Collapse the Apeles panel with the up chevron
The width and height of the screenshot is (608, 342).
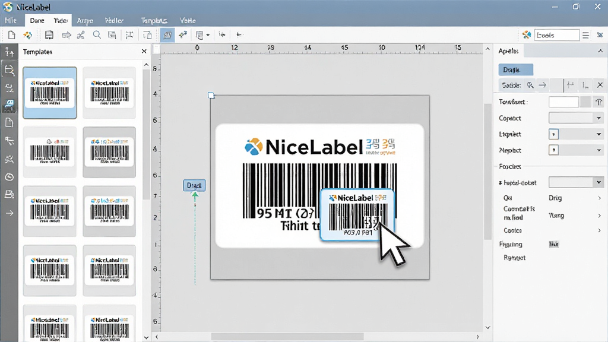600,51
